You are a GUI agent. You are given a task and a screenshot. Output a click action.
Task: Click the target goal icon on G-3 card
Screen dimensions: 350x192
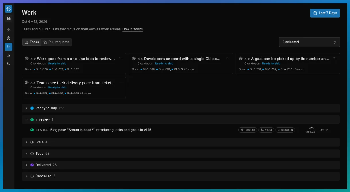click(134, 58)
